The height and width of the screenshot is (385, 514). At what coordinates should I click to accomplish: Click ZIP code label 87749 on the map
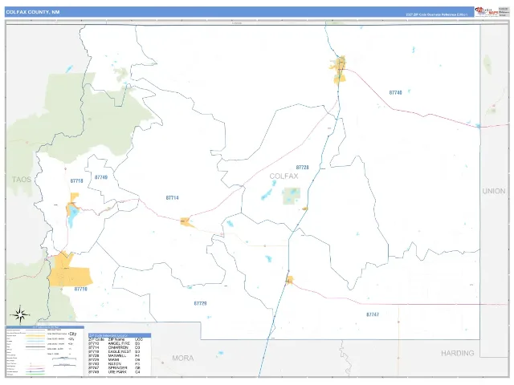(101, 177)
